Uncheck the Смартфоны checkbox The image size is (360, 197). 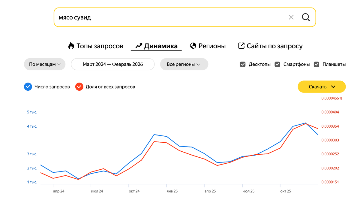pyautogui.click(x=277, y=64)
